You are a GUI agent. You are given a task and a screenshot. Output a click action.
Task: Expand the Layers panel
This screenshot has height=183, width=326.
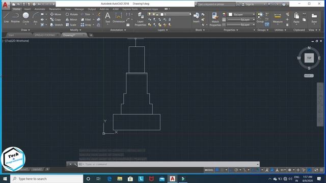[x=162, y=30]
